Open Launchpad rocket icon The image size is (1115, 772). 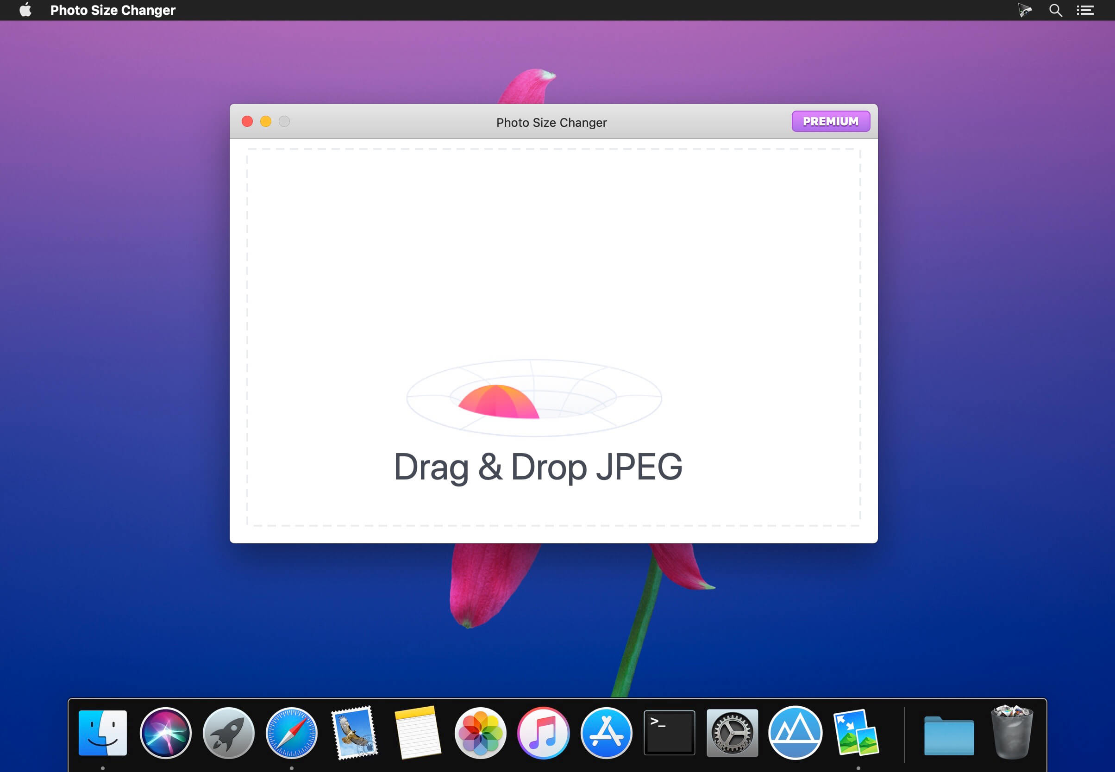[x=228, y=732]
